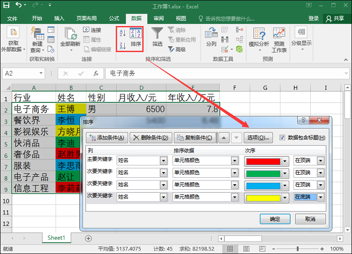Click the Sort (排序) ribbon icon
The image size is (352, 254).
[x=136, y=37]
